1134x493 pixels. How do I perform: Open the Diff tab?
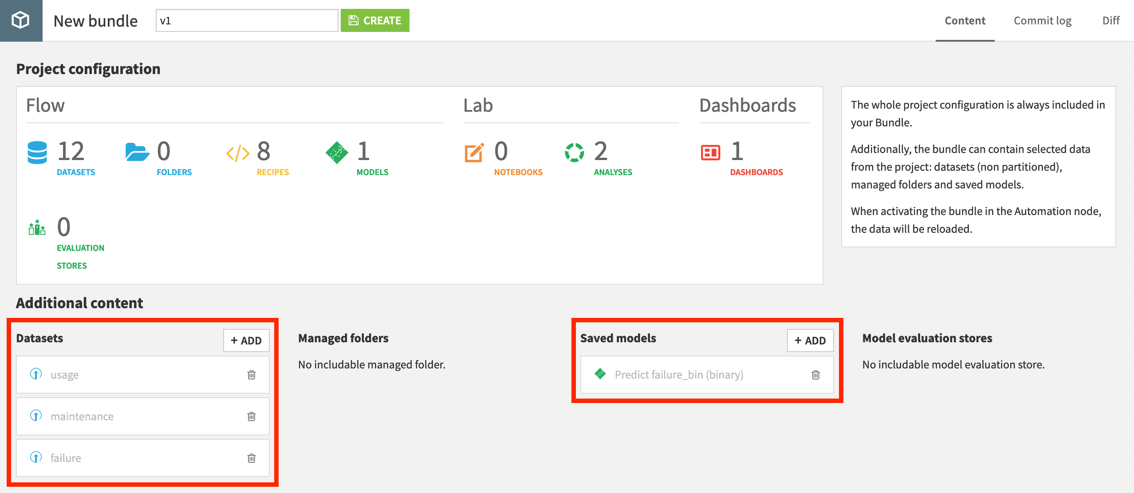[1110, 20]
